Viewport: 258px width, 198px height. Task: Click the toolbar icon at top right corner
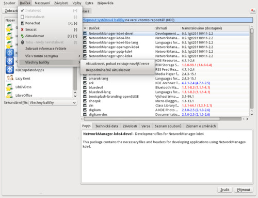pyautogui.click(x=253, y=11)
